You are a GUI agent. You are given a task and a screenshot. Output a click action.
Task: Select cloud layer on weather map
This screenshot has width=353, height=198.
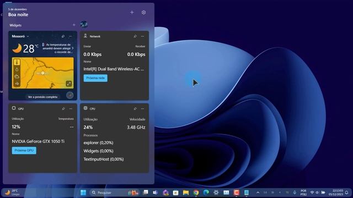17,76
